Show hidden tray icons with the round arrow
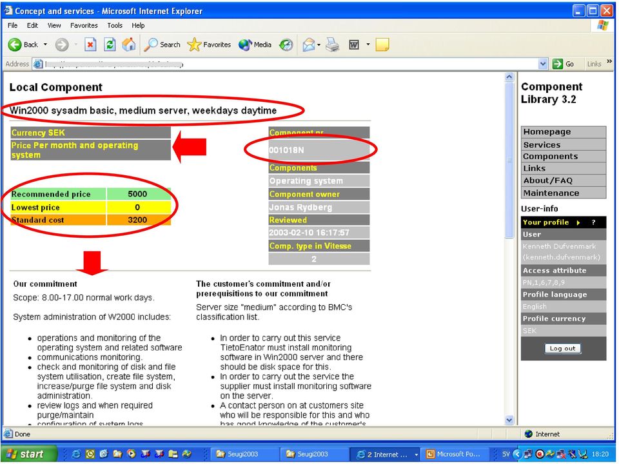 click(x=518, y=454)
